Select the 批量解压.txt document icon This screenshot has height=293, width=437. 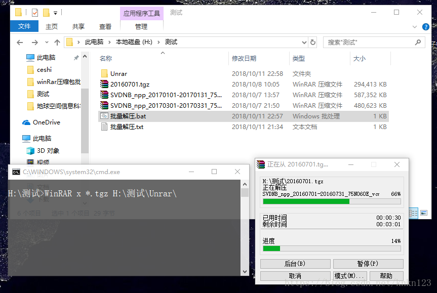pyautogui.click(x=104, y=127)
